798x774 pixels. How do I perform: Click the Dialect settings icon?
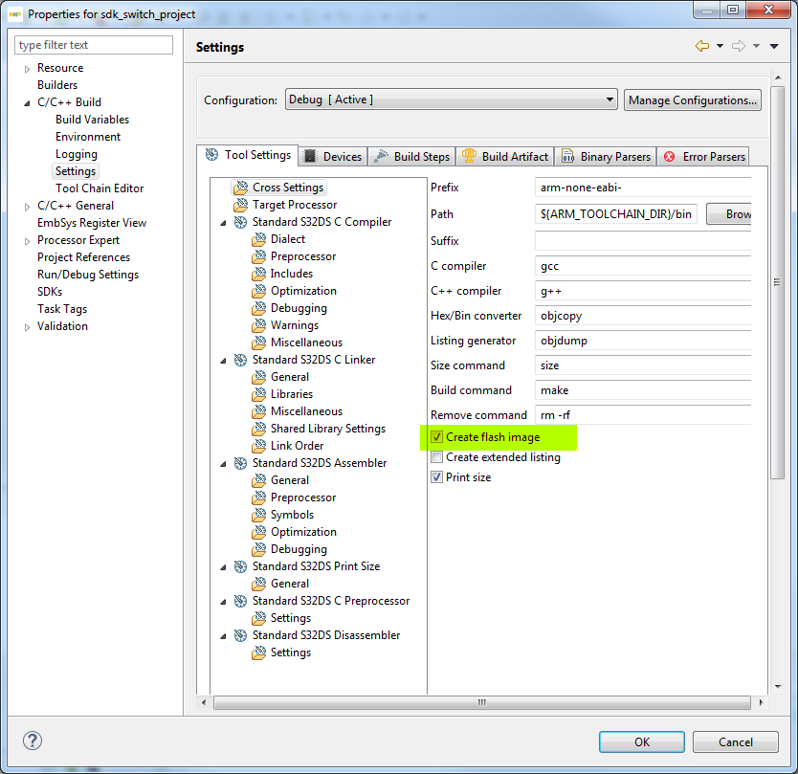[x=258, y=239]
